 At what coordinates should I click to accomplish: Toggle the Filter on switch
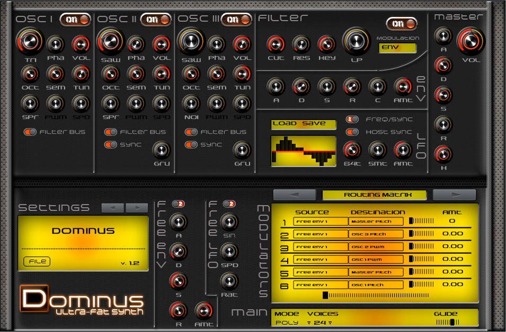pos(402,23)
